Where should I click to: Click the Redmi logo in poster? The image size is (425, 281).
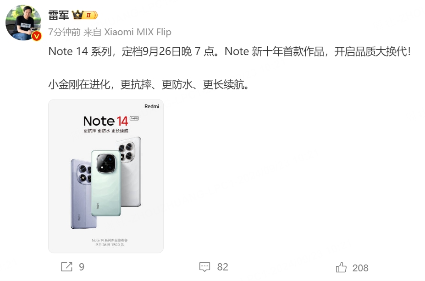[151, 106]
